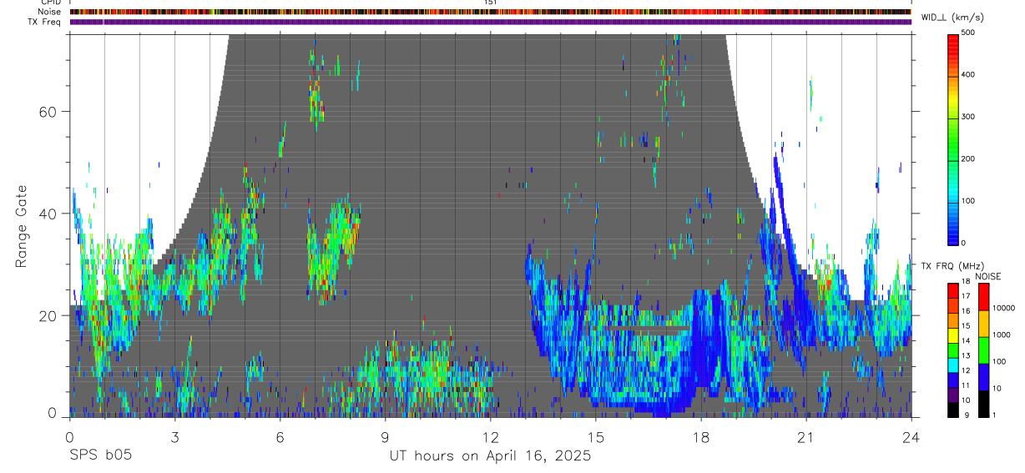This screenshot has height=473, width=1025.
Task: Click the 'UT hours on April 16, 2025' axis title
Action: click(x=490, y=456)
